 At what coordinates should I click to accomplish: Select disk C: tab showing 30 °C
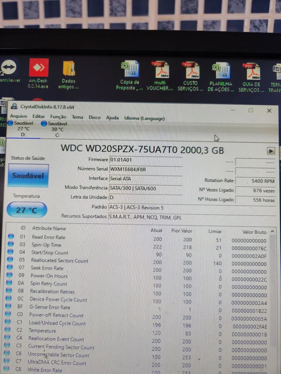pyautogui.click(x=55, y=129)
